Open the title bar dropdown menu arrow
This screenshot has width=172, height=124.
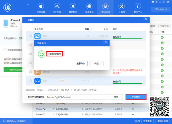click(156, 2)
